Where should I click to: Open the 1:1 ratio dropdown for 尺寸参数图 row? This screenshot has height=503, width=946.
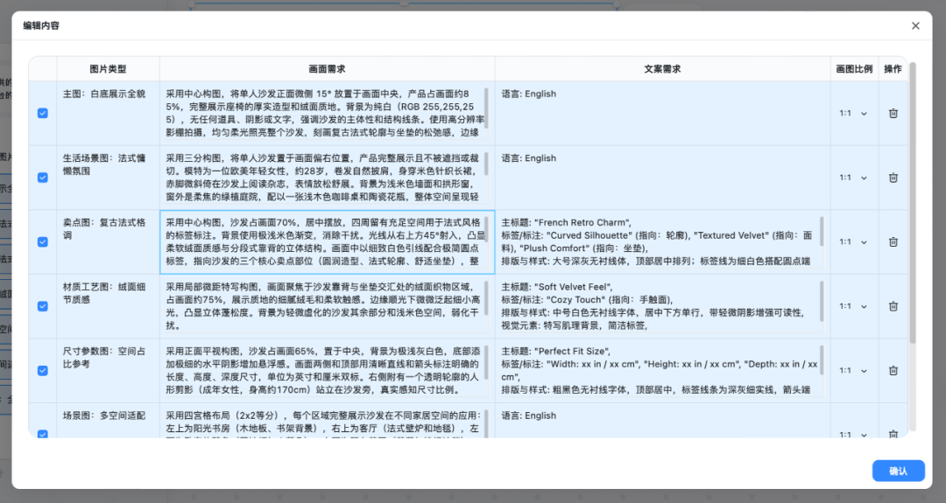click(x=853, y=371)
